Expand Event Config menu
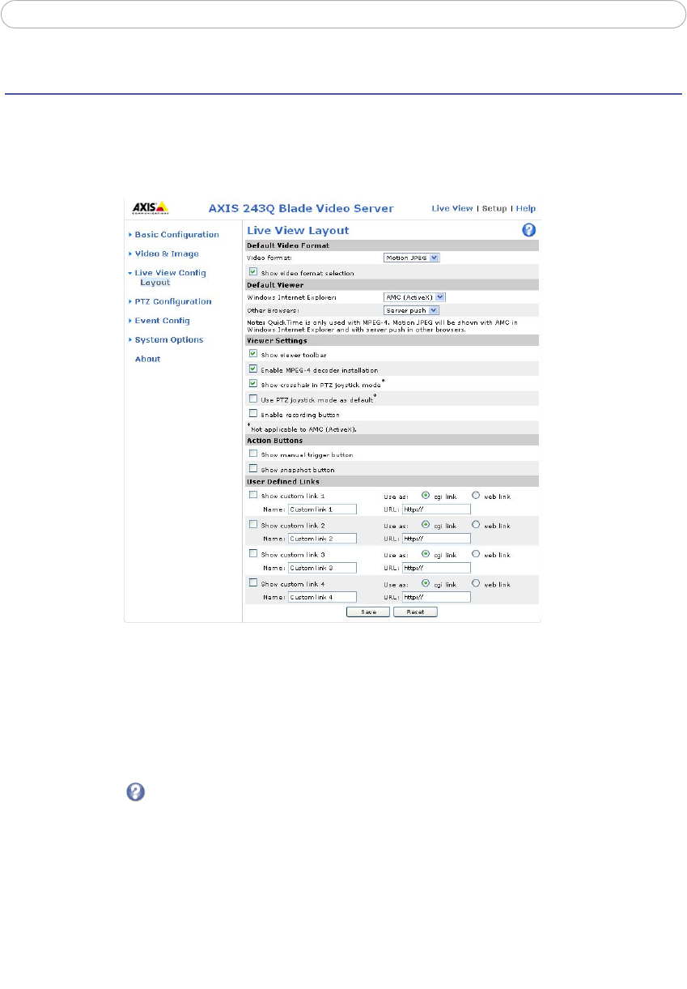This screenshot has height=989, width=687. click(x=162, y=321)
